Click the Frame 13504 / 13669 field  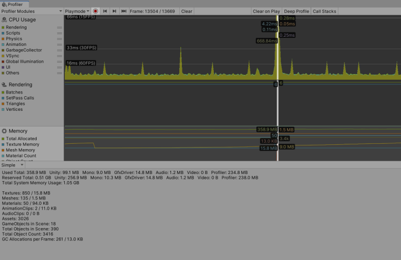coord(152,11)
